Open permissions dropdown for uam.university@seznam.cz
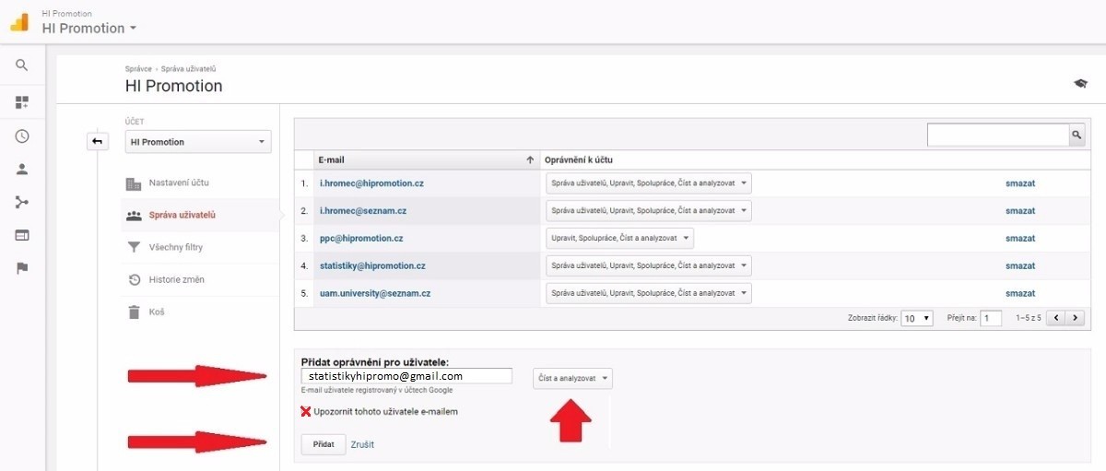 pos(649,293)
